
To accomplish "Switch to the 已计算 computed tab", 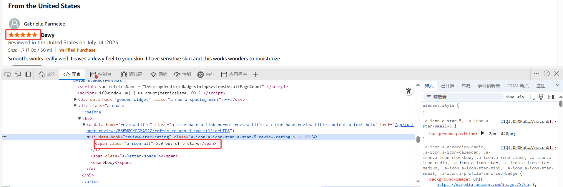I will (448, 86).
